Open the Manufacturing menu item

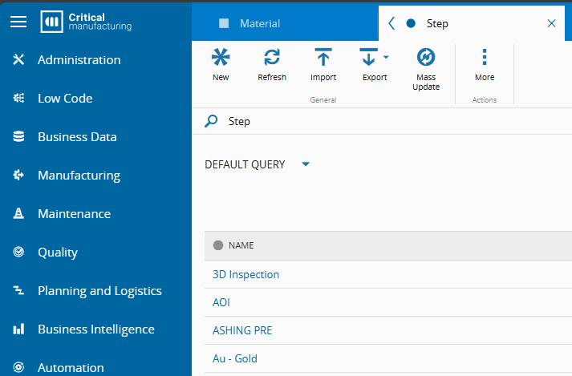pos(79,176)
